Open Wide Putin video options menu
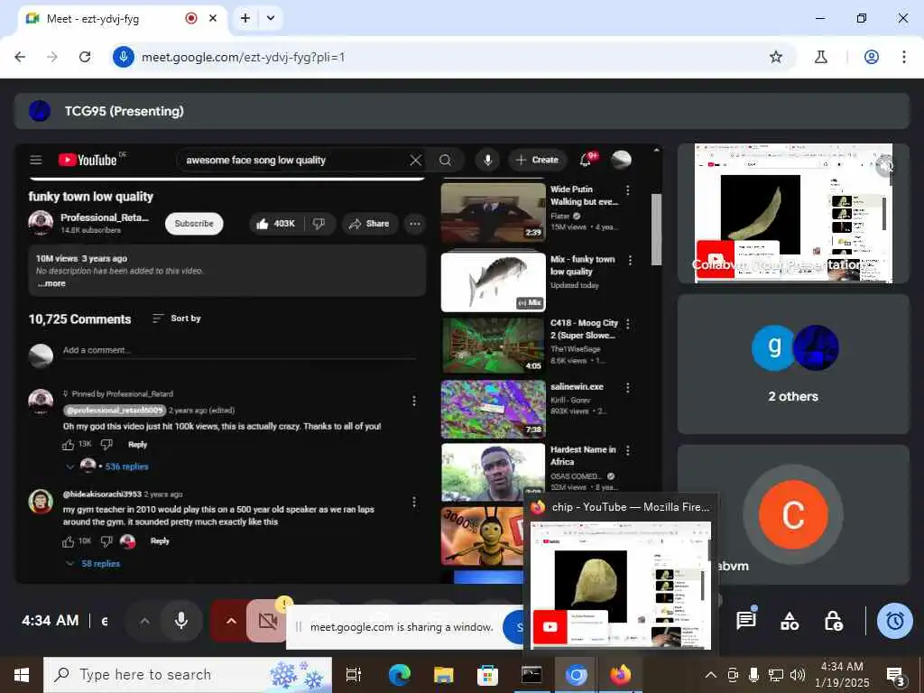Screen dimensions: 924x693 [x=628, y=190]
